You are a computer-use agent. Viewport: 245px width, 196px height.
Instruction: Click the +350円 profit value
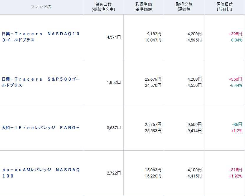pos(235,79)
